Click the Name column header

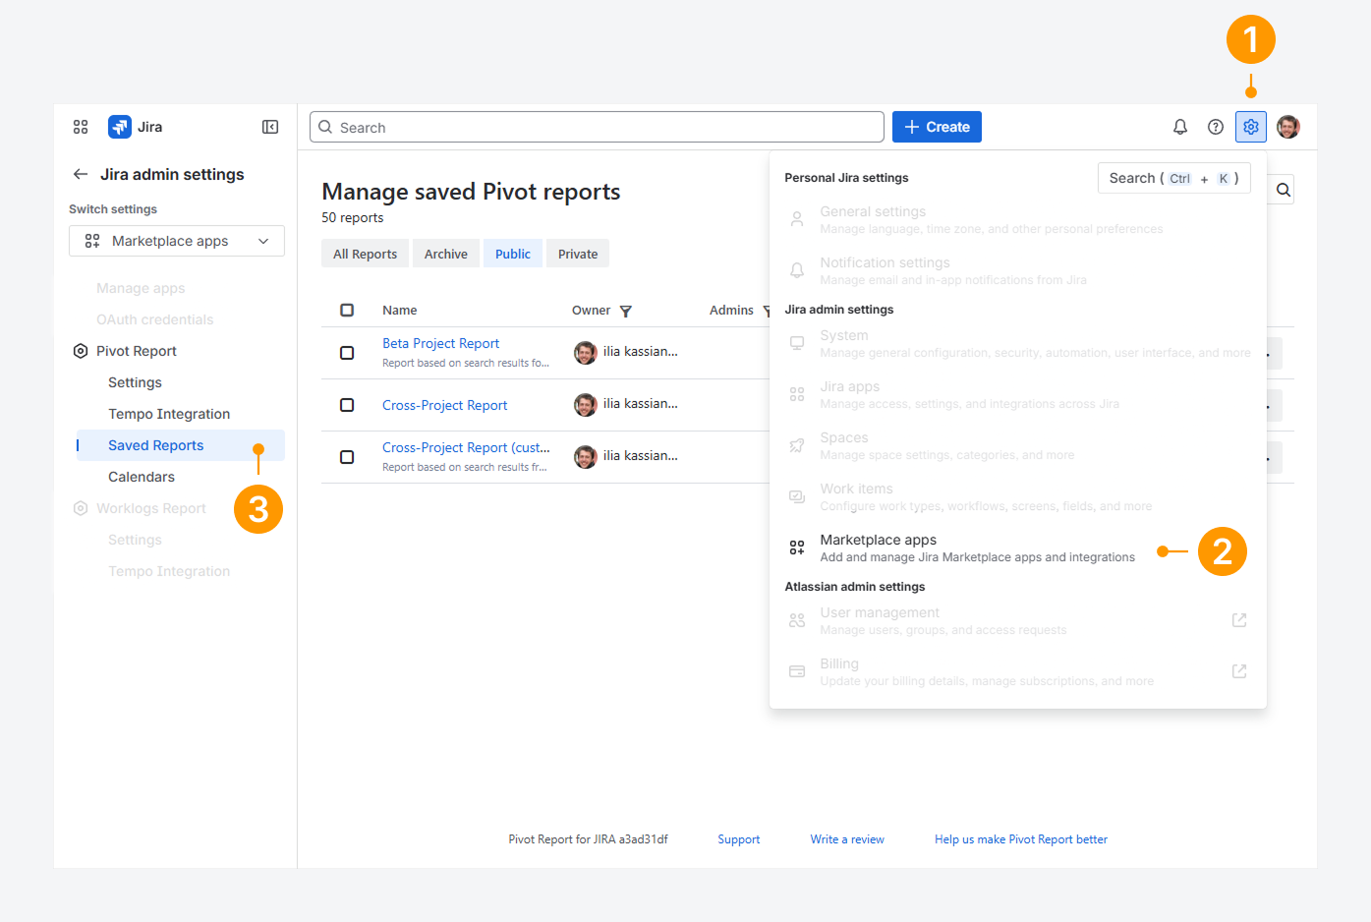399,310
